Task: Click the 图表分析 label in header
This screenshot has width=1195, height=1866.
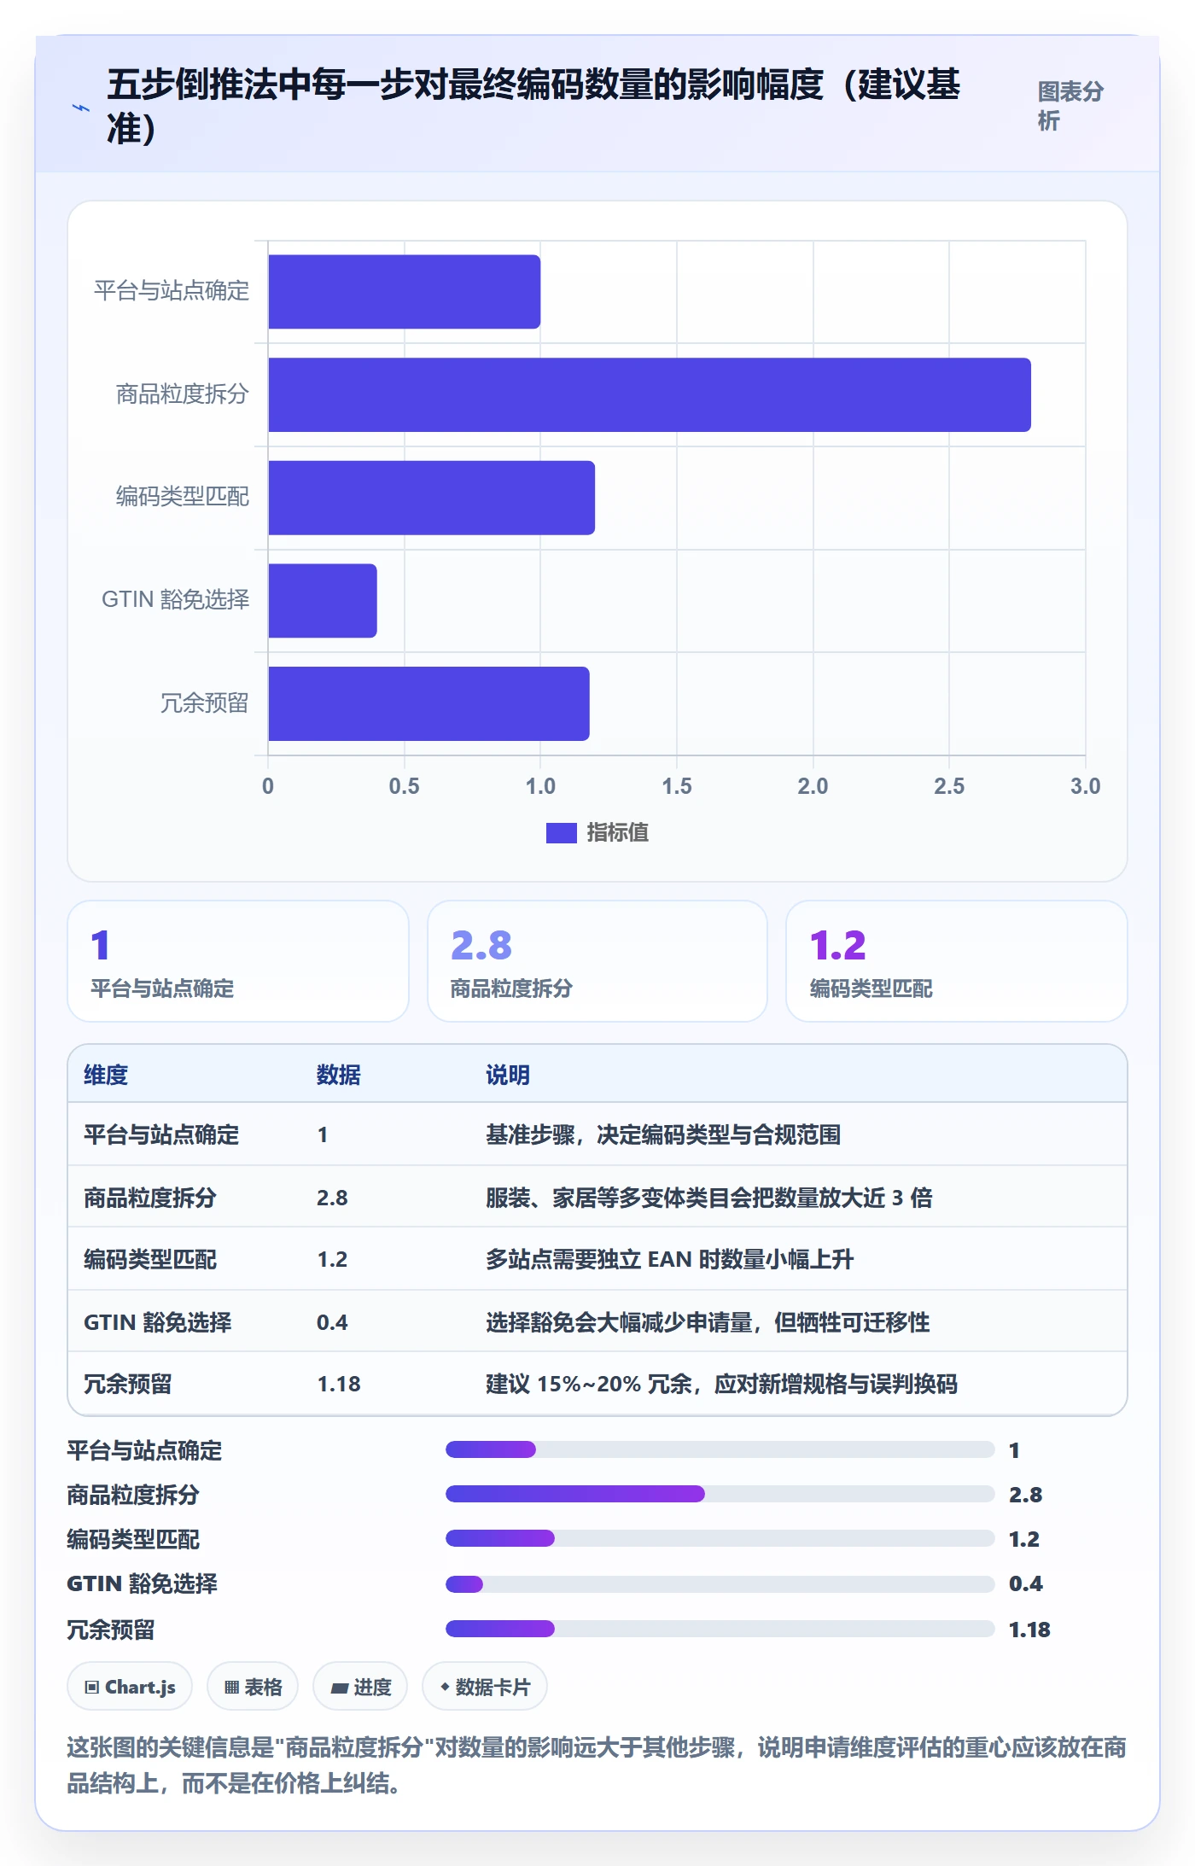Action: 1070,106
